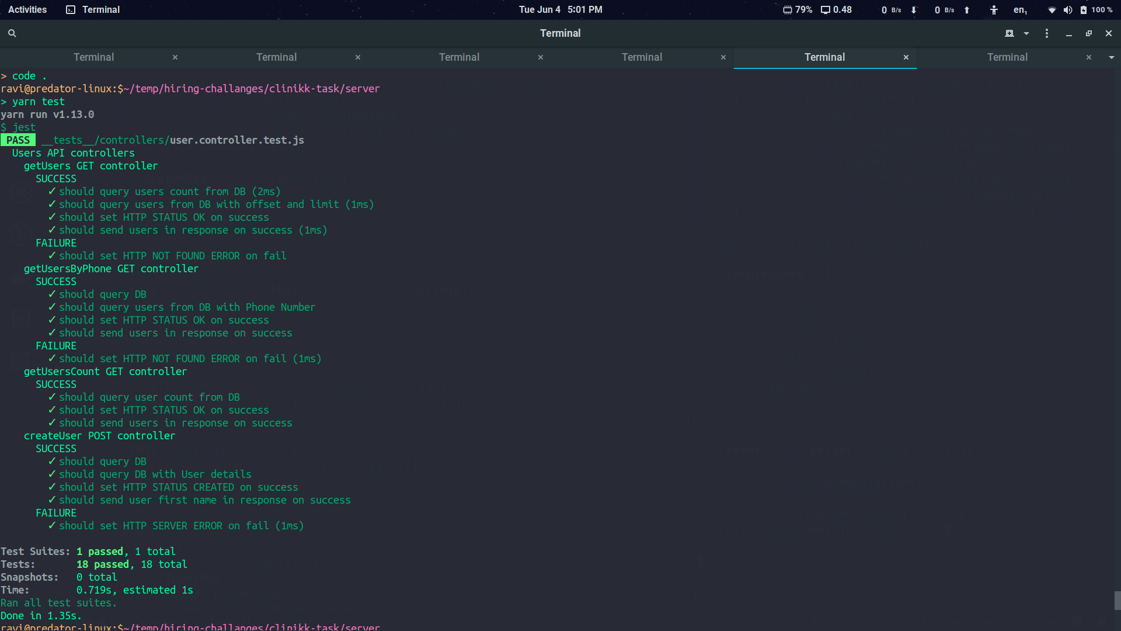This screenshot has height=631, width=1121.
Task: Click the search icon in terminal header
Action: 12,33
